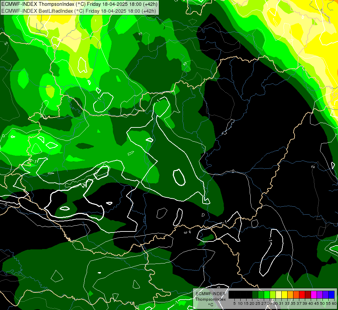Click the magenta 40–45 legend swatch
Image resolution: width=338 pixels, height=310 pixels.
(314, 295)
